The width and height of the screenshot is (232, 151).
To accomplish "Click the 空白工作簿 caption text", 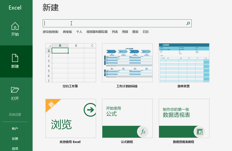I will (70, 86).
